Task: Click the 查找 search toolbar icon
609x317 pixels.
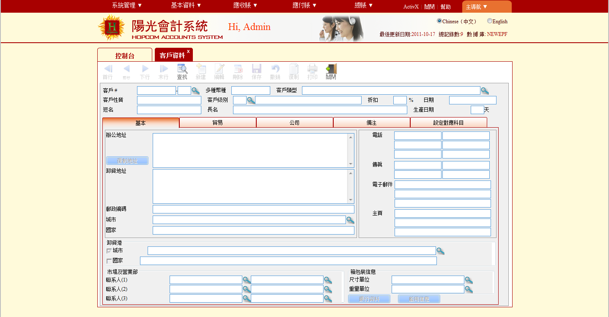Action: pos(182,69)
